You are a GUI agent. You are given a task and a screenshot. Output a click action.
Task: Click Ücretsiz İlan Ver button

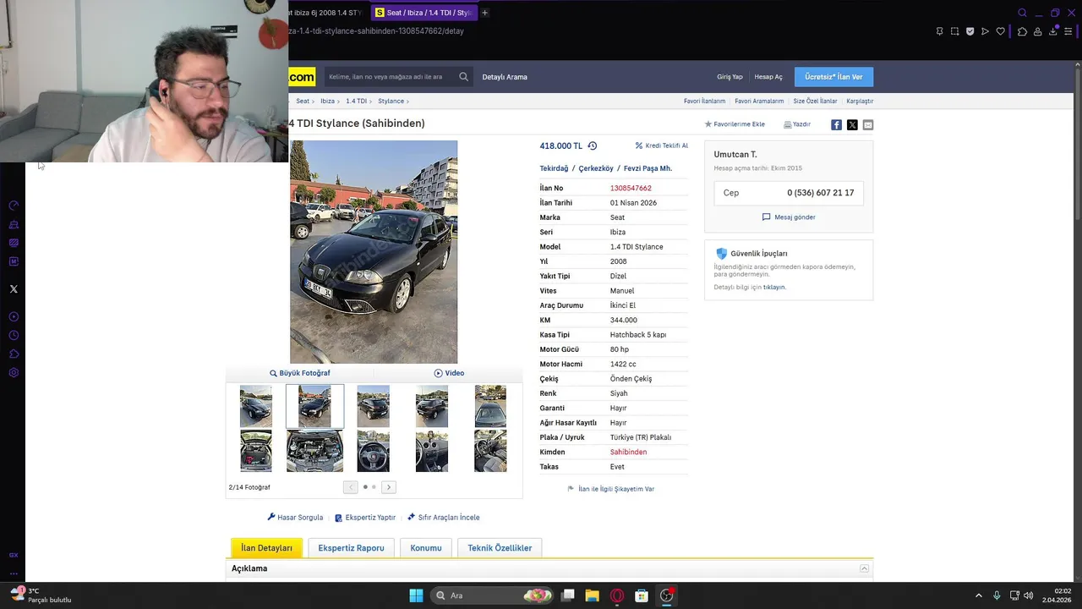pyautogui.click(x=833, y=77)
